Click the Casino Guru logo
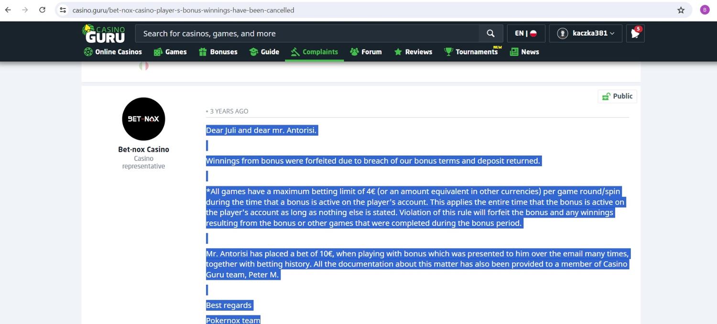The image size is (717, 324). pos(104,34)
